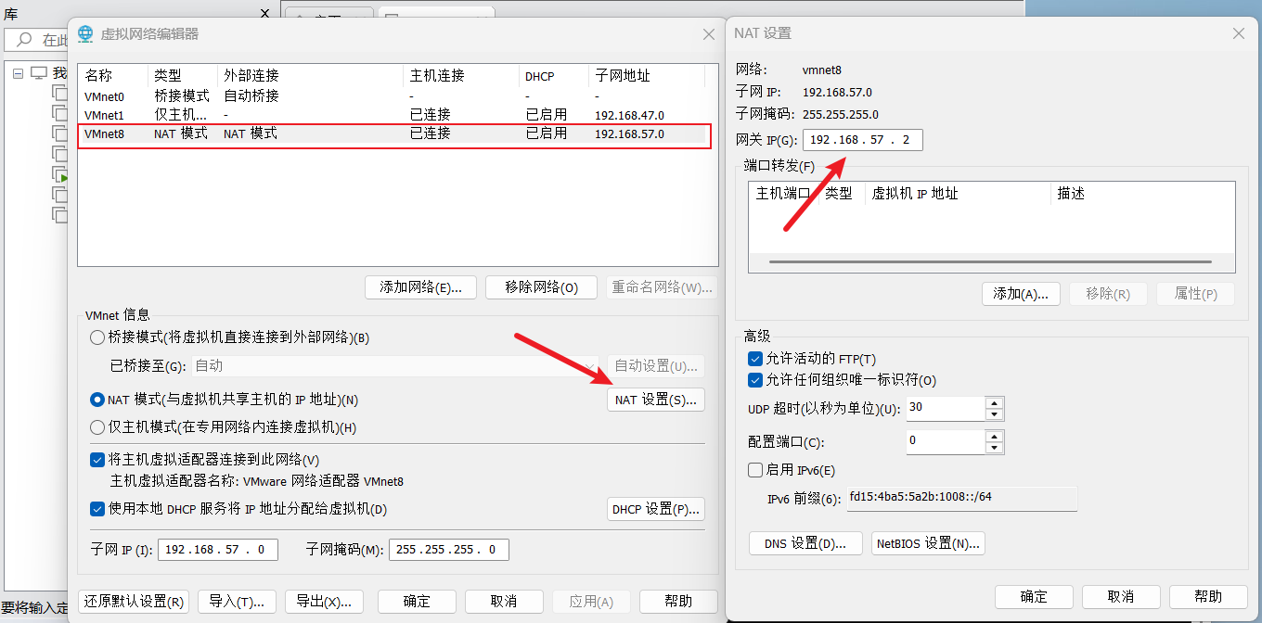Click 还原默认设置(R) button

(x=134, y=602)
